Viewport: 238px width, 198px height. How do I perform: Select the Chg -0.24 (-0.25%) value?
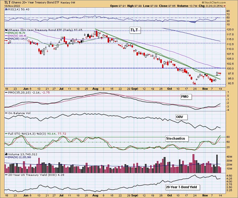pyautogui.click(x=211, y=6)
